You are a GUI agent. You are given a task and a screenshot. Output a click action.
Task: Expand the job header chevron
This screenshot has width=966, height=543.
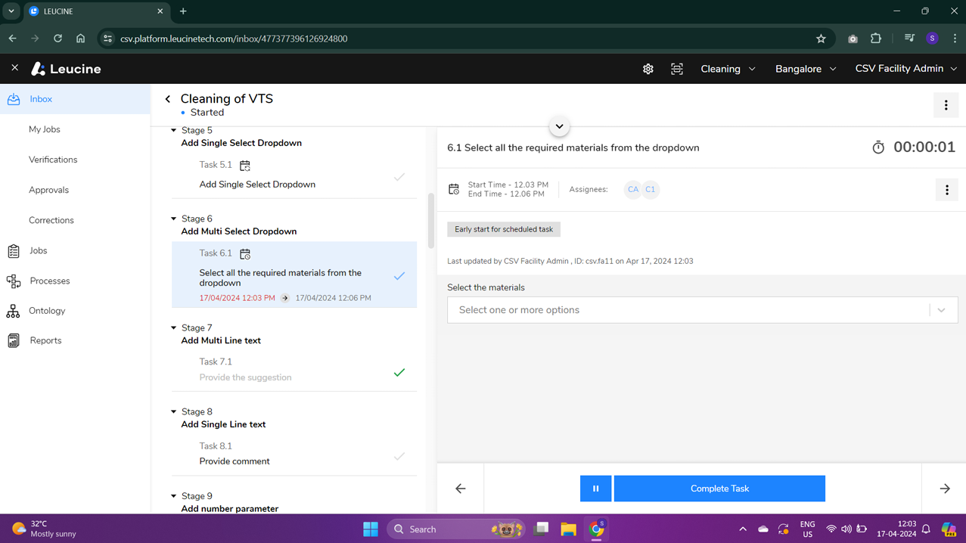point(559,126)
